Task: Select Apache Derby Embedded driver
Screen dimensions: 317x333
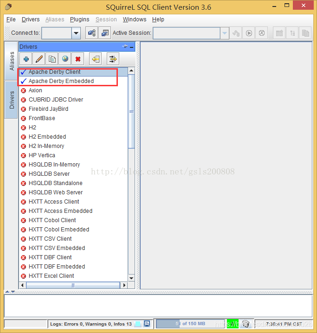Action: point(73,81)
